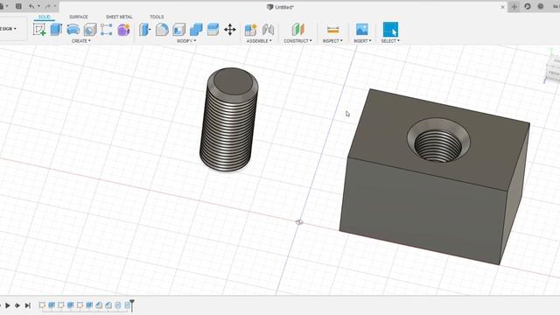Switch to the Surface tab
This screenshot has height=315, width=560.
coord(79,17)
